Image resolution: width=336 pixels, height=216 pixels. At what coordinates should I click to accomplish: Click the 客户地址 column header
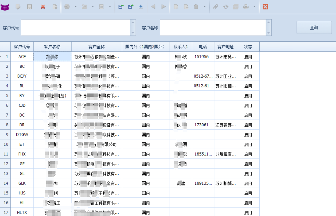(x=226, y=47)
